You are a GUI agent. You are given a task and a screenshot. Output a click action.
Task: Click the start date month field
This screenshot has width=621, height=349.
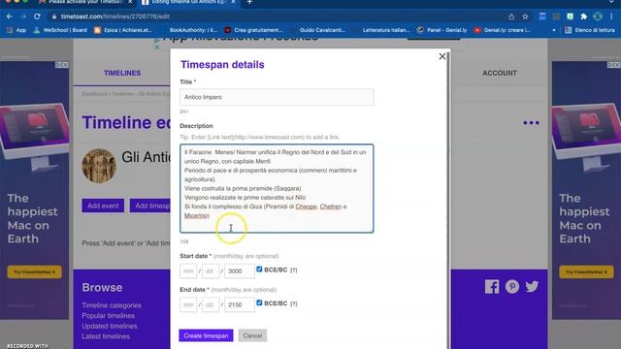point(188,271)
